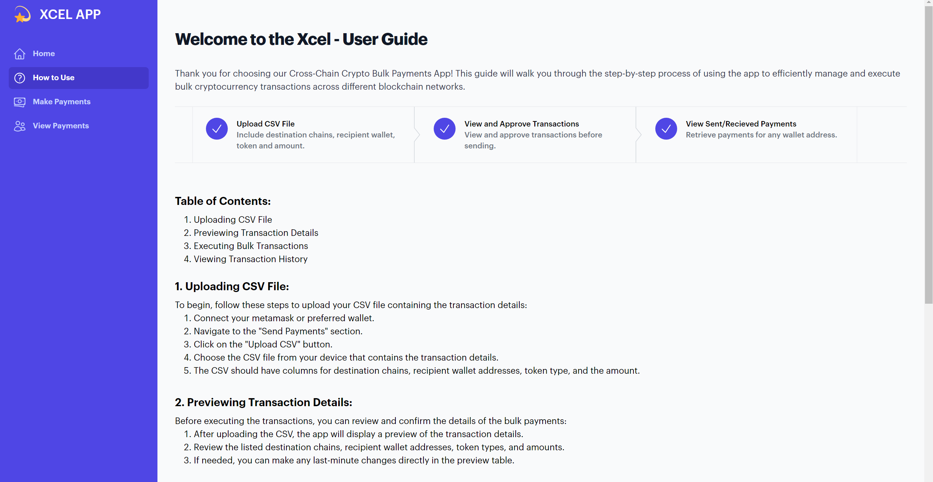Open the Home menu item

(79, 54)
